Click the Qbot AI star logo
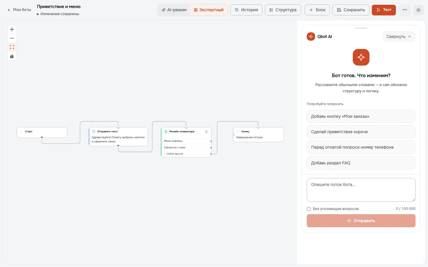Image resolution: width=428 pixels, height=267 pixels. tap(311, 36)
